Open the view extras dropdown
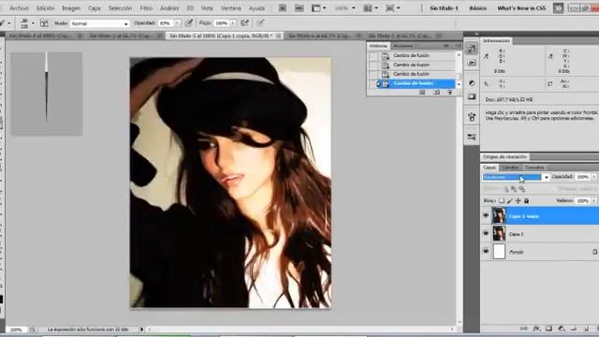 [318, 8]
